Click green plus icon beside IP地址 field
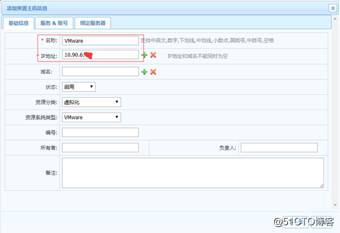340x233 pixels. pyautogui.click(x=144, y=55)
